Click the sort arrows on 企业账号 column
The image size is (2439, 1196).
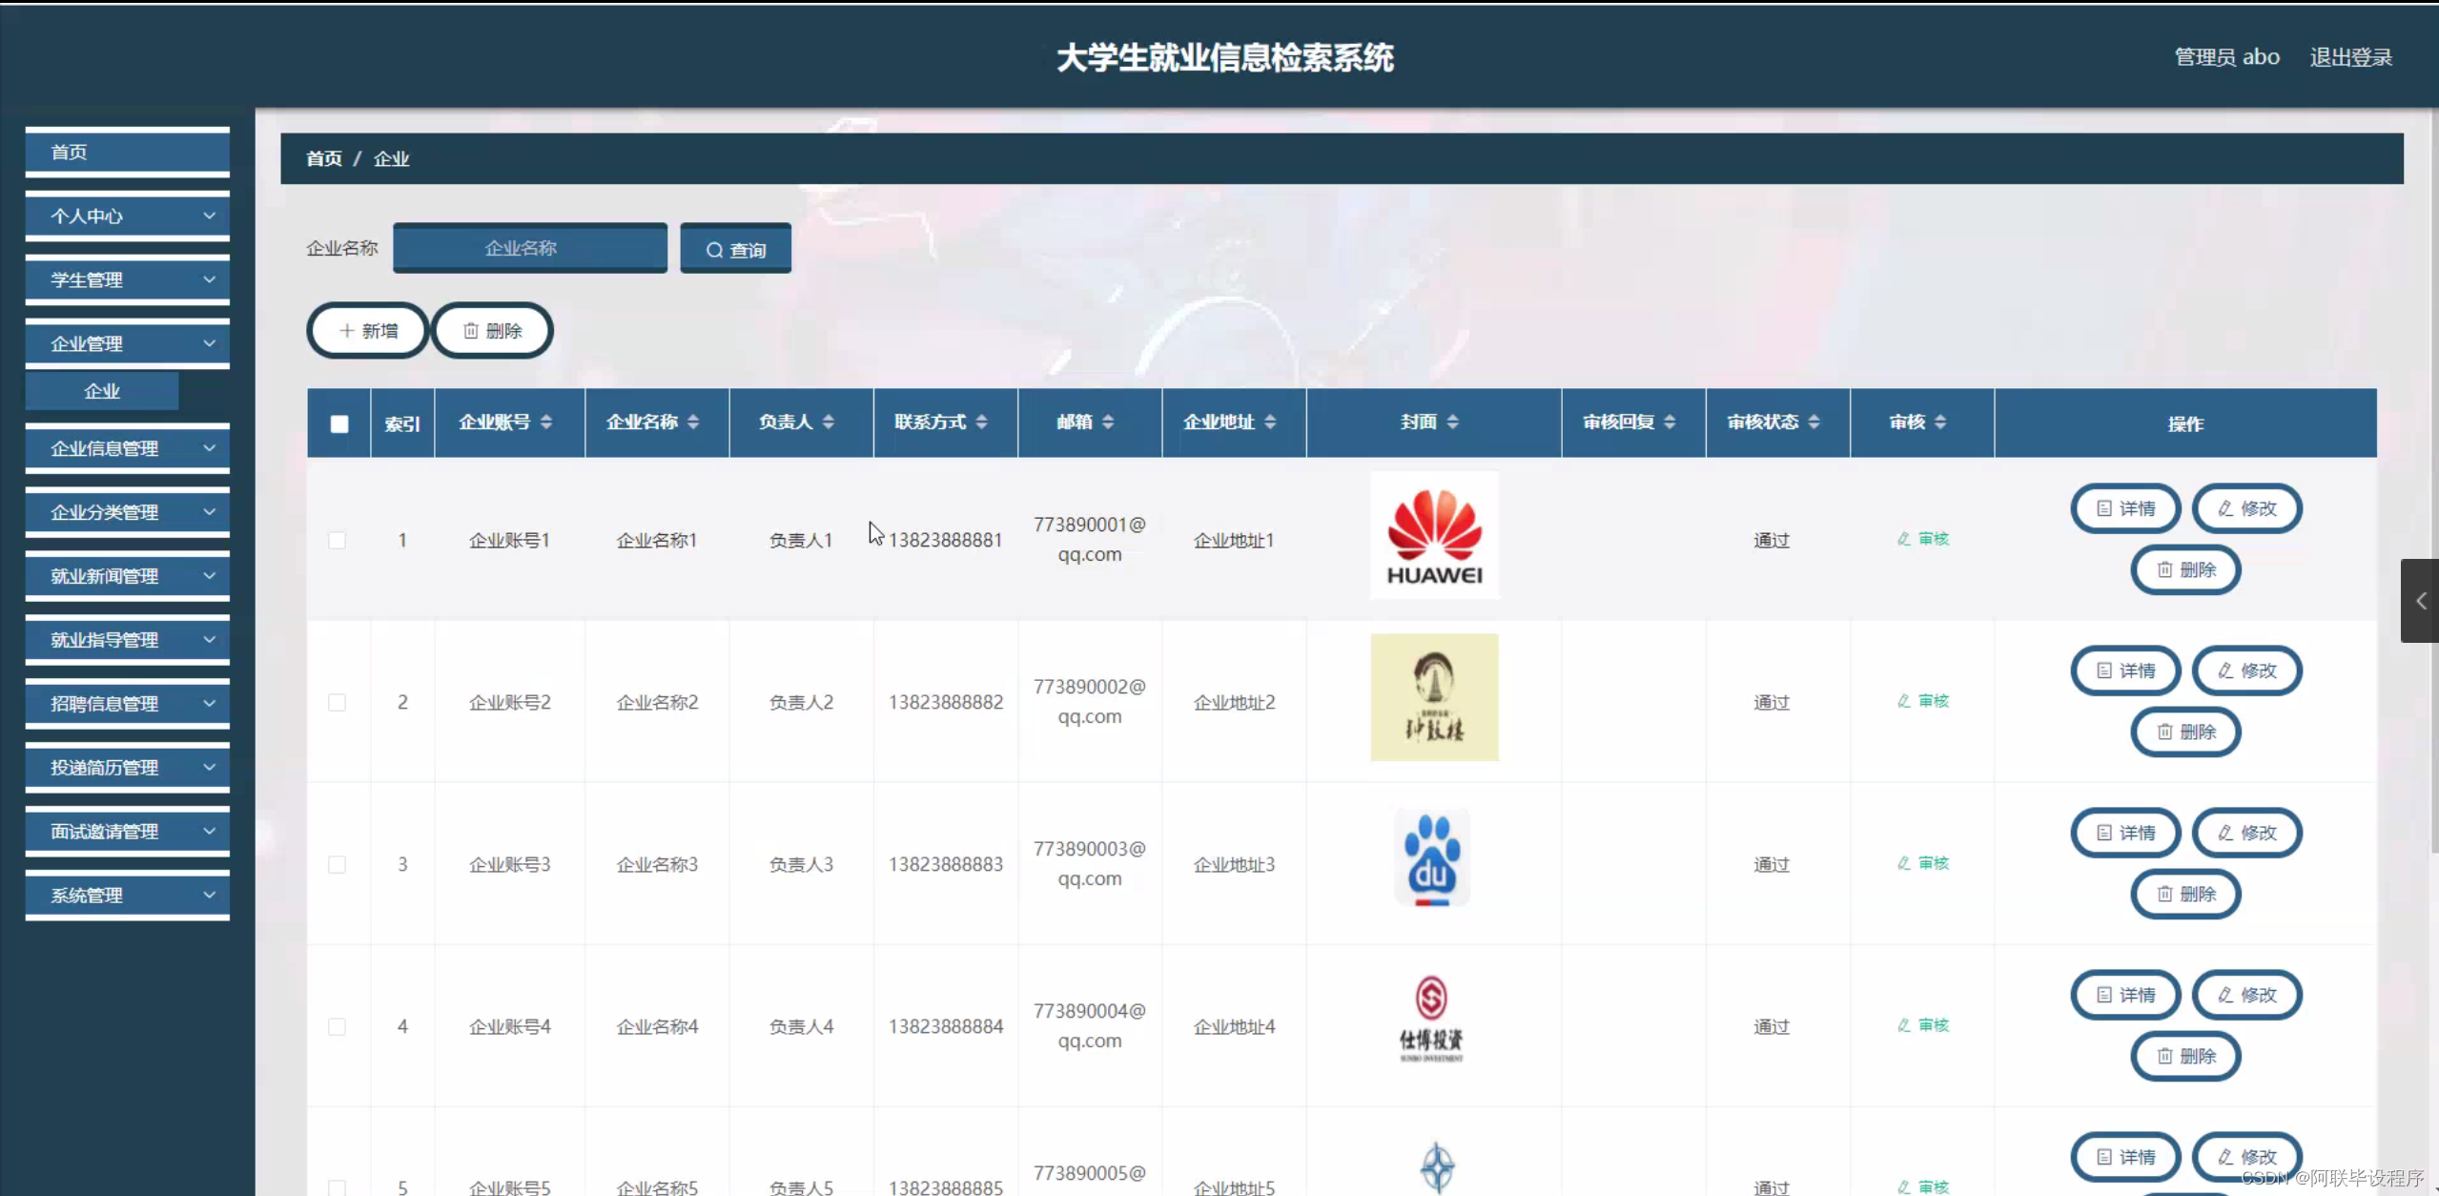click(546, 422)
